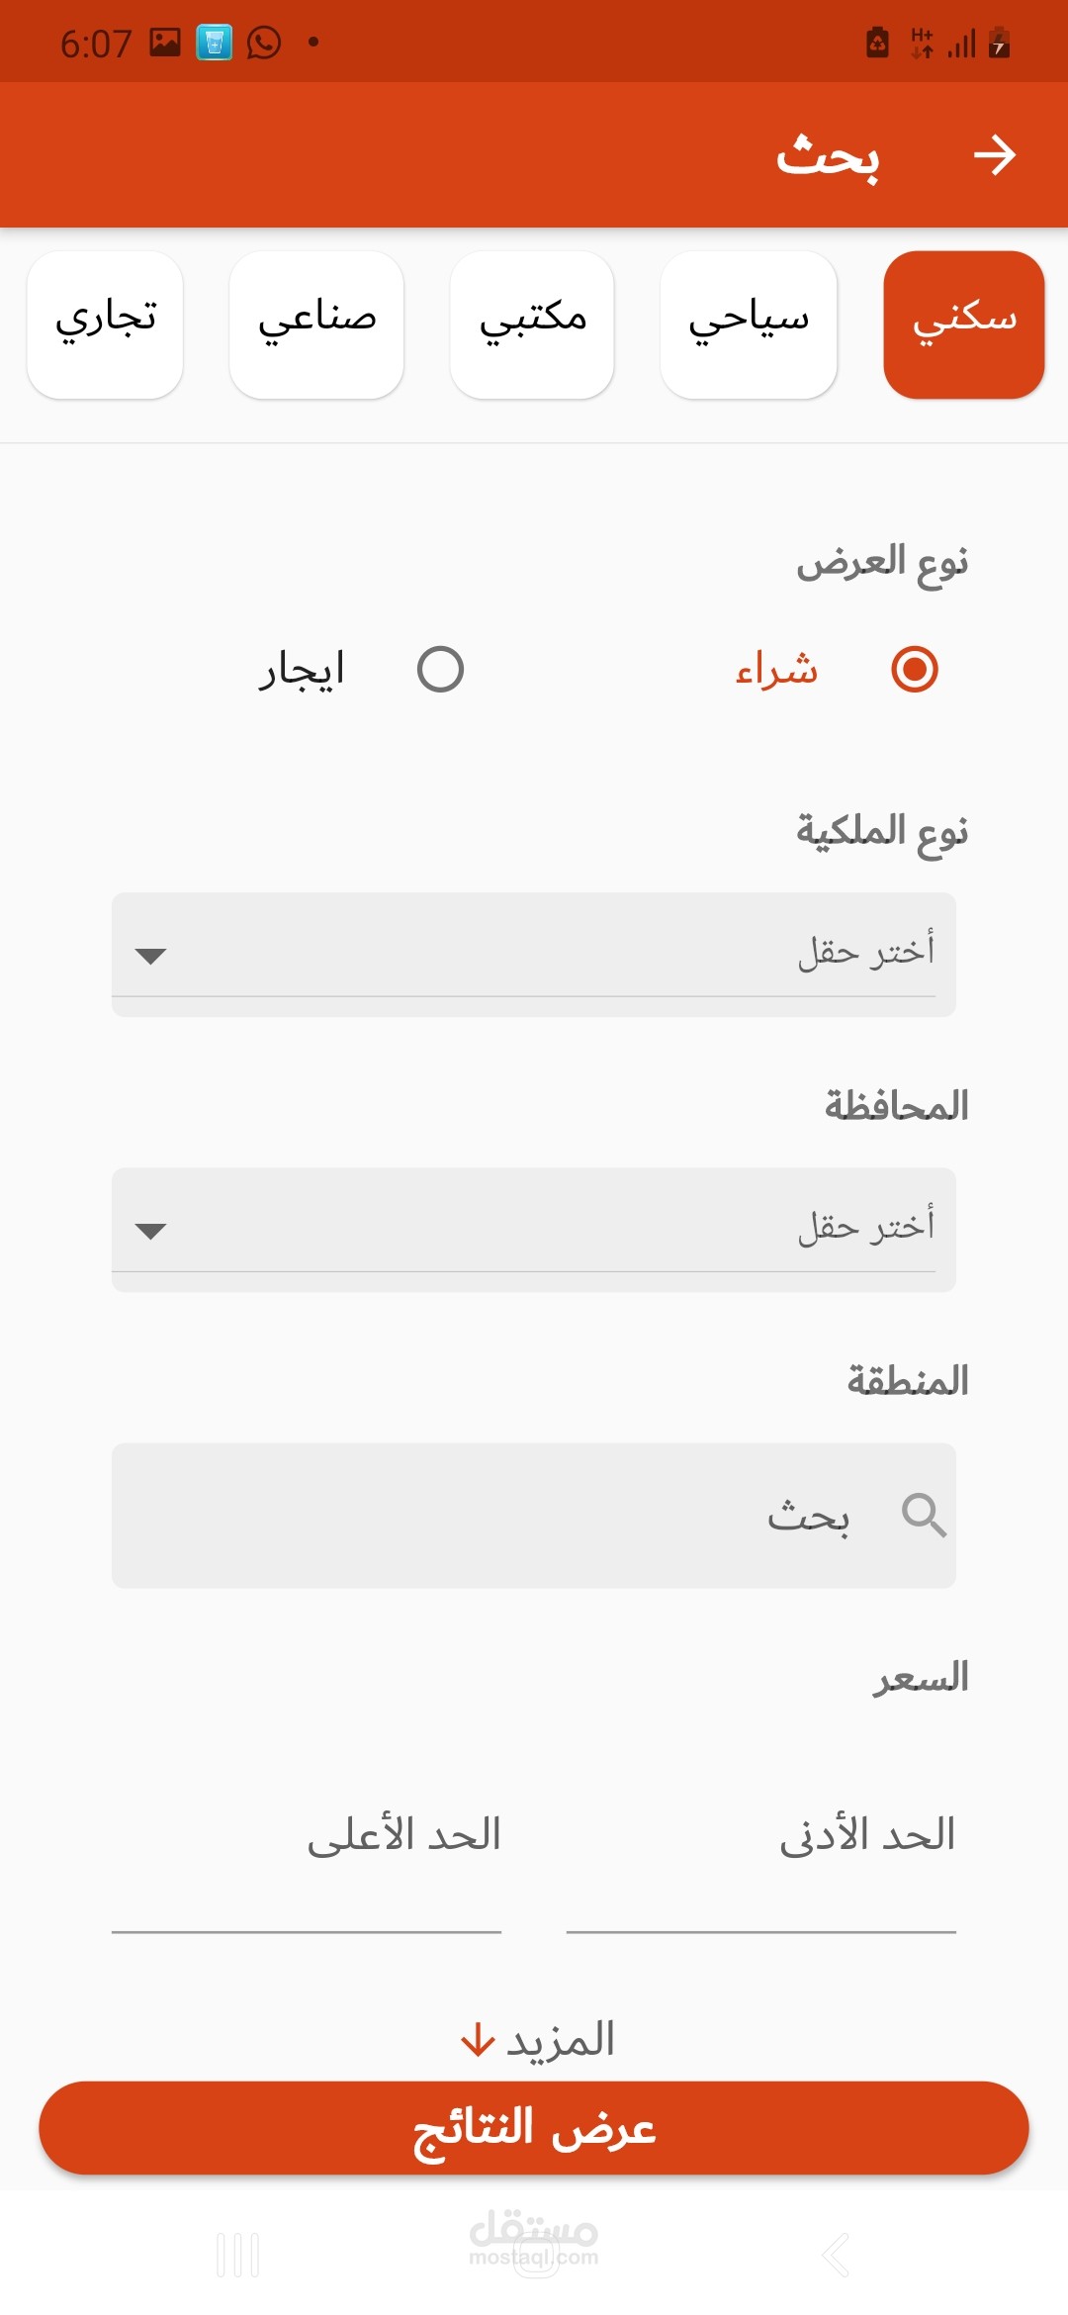Open the المحافظة dropdown
Screen dimensions: 1068x2315
click(x=534, y=1229)
